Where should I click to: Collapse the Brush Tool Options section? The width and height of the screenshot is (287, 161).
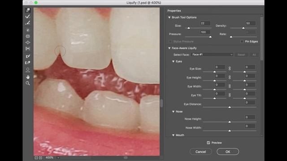(170, 17)
